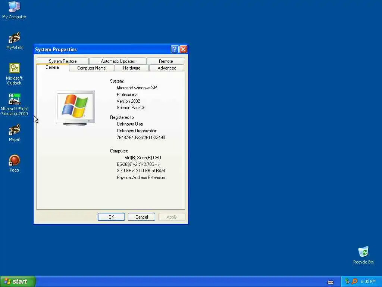Click the 'Unknown User' text
Screen dimensions: 382x287
pos(130,124)
